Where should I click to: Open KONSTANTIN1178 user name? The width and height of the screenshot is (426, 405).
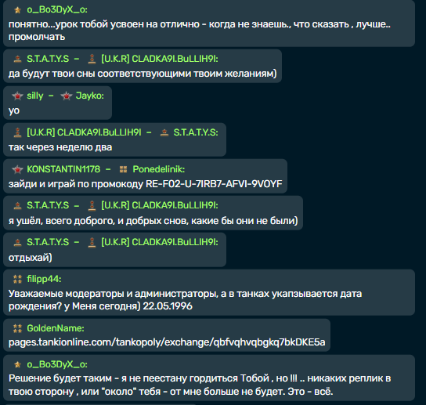point(63,169)
